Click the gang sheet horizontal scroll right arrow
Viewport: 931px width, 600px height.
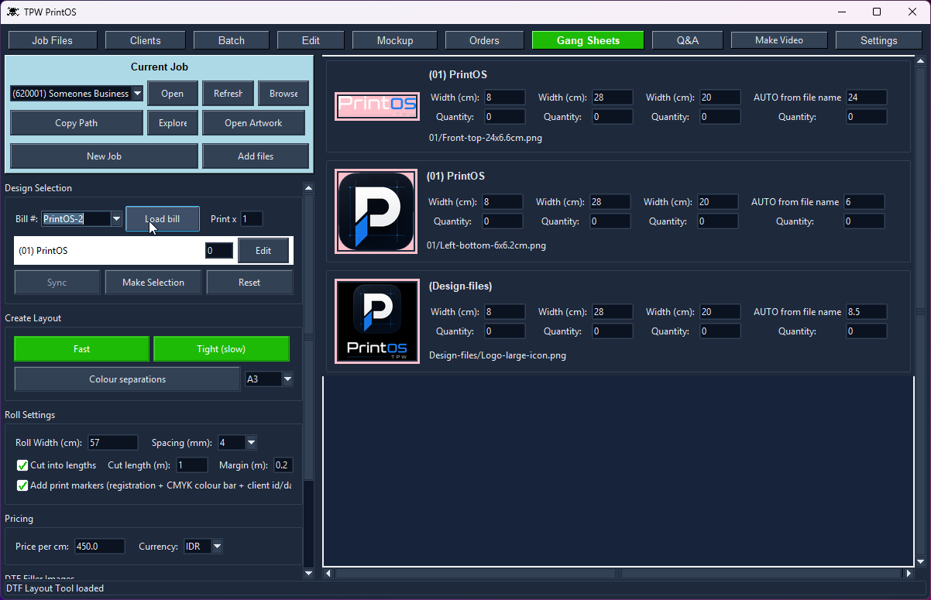click(909, 574)
